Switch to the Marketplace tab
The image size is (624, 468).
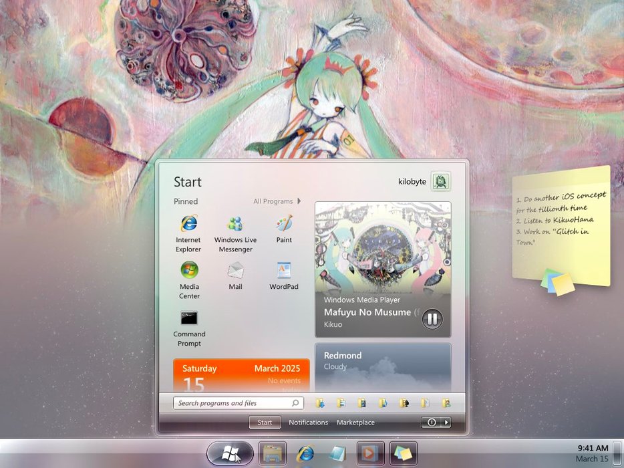(355, 422)
